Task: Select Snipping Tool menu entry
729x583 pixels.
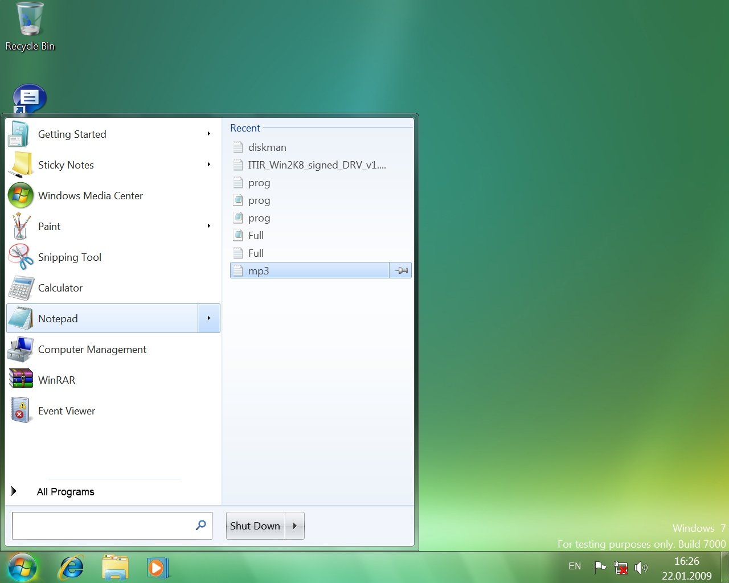Action: pyautogui.click(x=113, y=257)
